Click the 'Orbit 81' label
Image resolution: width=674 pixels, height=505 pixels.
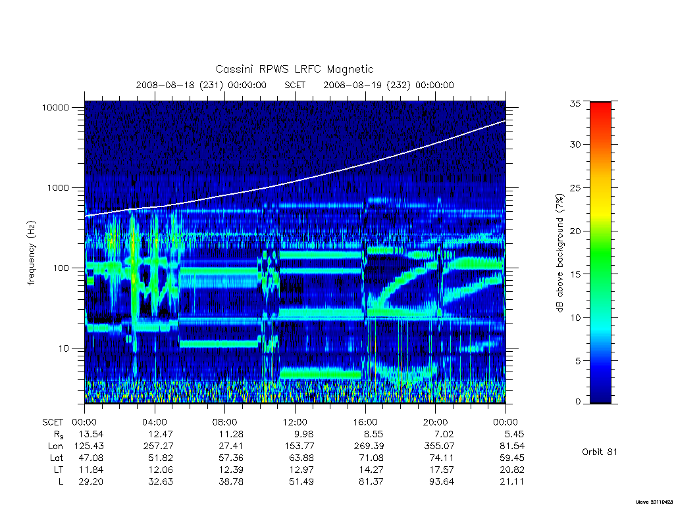pyautogui.click(x=599, y=452)
